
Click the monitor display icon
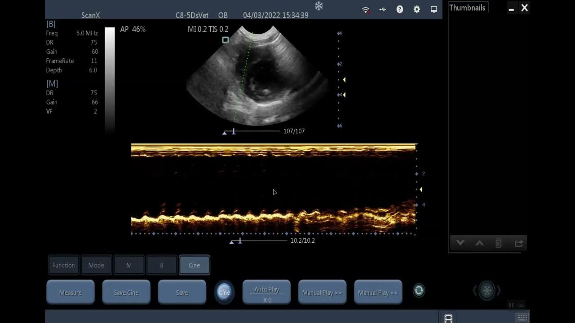point(434,9)
